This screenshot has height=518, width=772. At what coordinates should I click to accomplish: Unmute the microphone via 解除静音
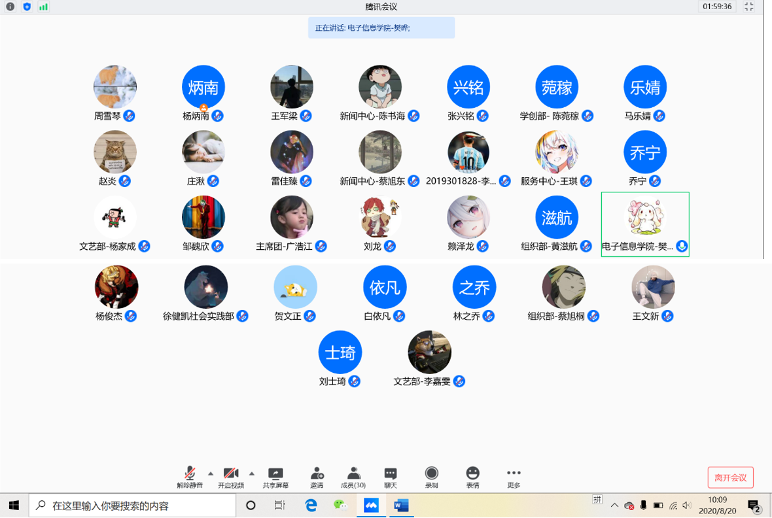click(190, 477)
